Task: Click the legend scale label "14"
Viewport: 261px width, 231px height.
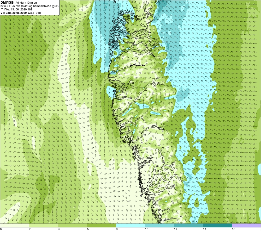Action: 204,229
